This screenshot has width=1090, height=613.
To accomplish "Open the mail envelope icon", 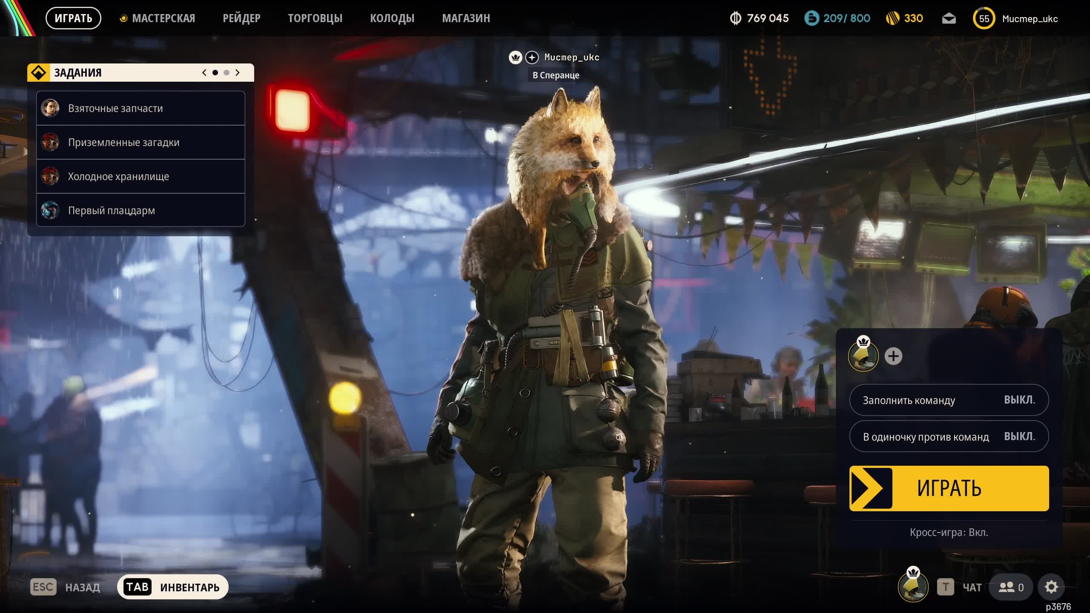I will point(949,19).
